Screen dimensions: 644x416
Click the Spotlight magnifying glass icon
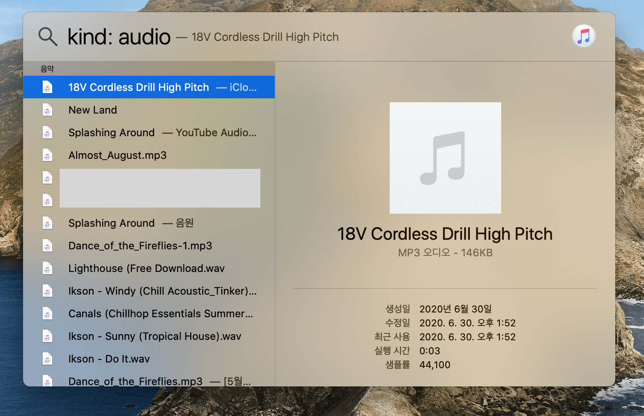coord(48,37)
